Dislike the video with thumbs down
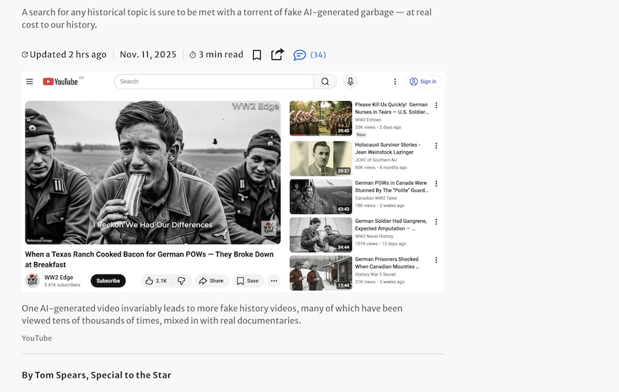The height and width of the screenshot is (392, 619). (182, 281)
